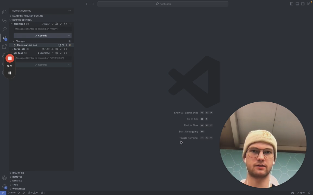Viewport: 313px width, 195px height.
Task: Open the chat view in activity bar
Action: 4,21
